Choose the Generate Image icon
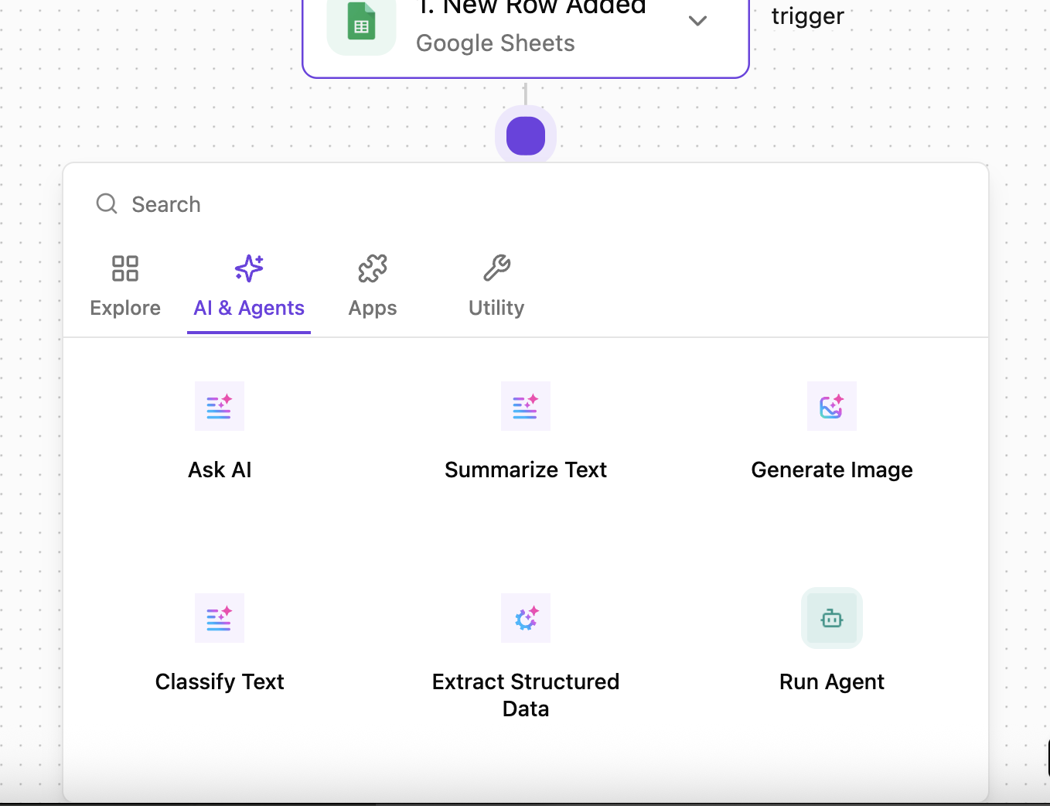1050x806 pixels. coord(832,406)
